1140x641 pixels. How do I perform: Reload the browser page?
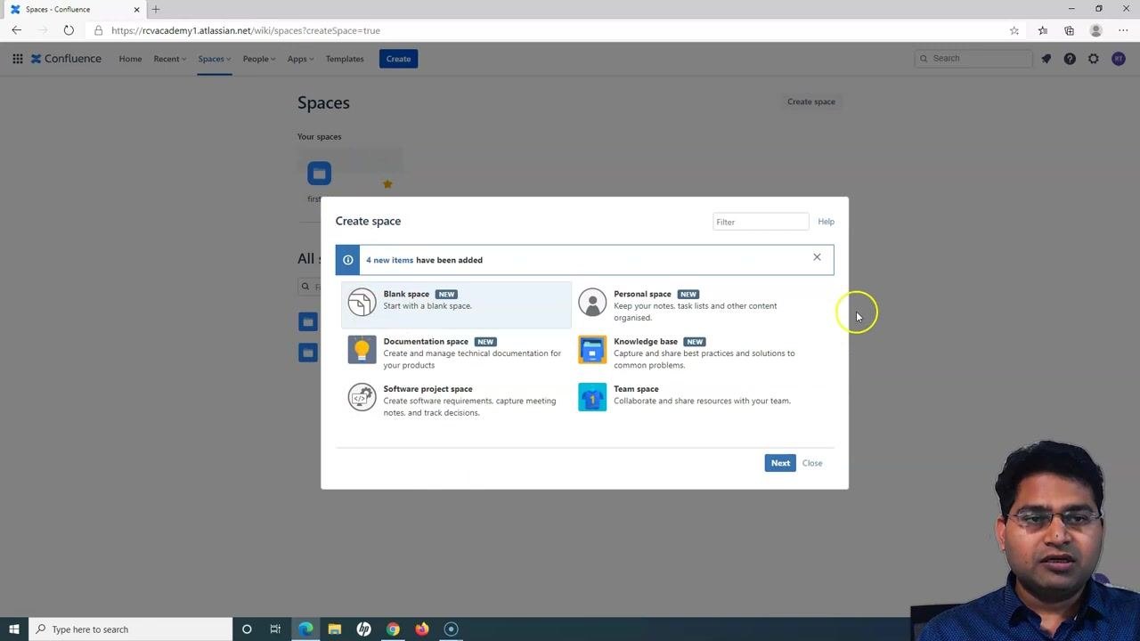click(x=69, y=30)
